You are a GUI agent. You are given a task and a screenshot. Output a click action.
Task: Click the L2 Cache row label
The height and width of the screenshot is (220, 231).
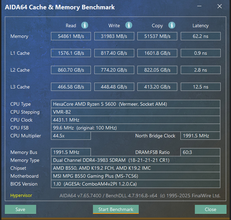pyautogui.click(x=20, y=70)
